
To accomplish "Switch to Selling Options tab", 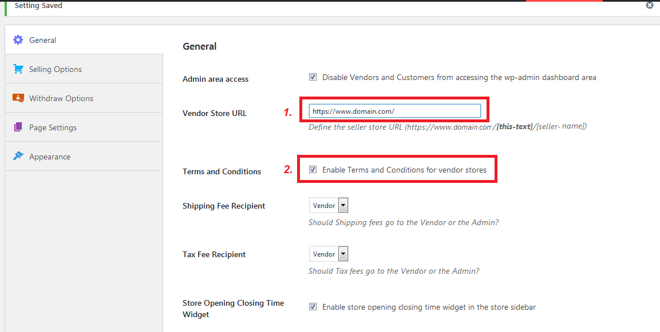I will (x=84, y=69).
